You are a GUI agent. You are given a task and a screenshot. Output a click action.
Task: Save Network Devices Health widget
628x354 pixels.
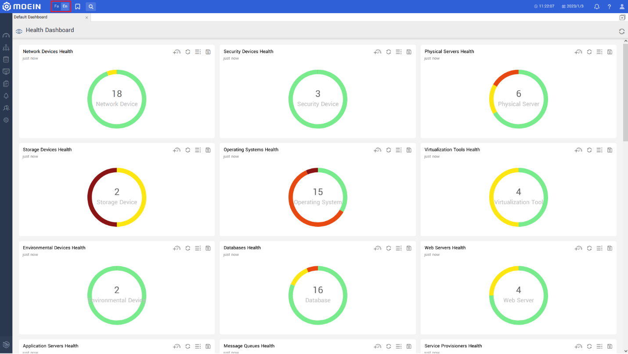tap(208, 52)
